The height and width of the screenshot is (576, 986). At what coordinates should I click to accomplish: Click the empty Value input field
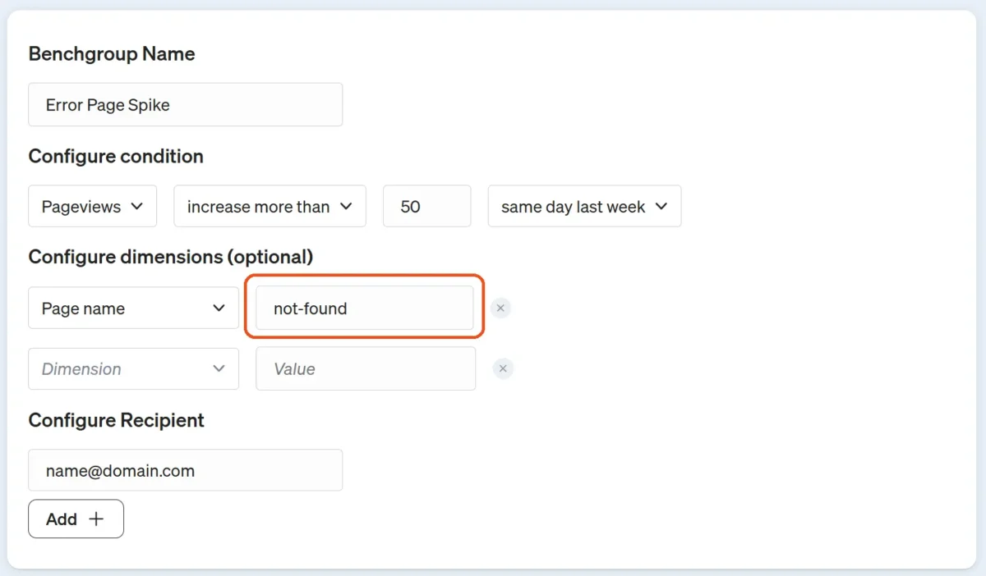click(x=366, y=368)
